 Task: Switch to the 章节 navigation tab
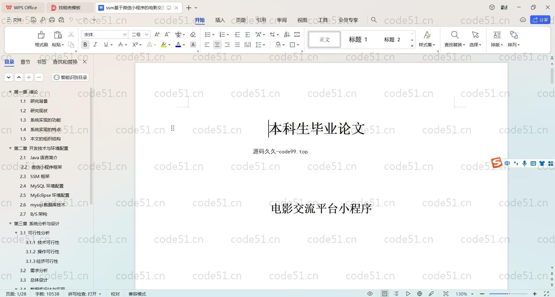(25, 62)
